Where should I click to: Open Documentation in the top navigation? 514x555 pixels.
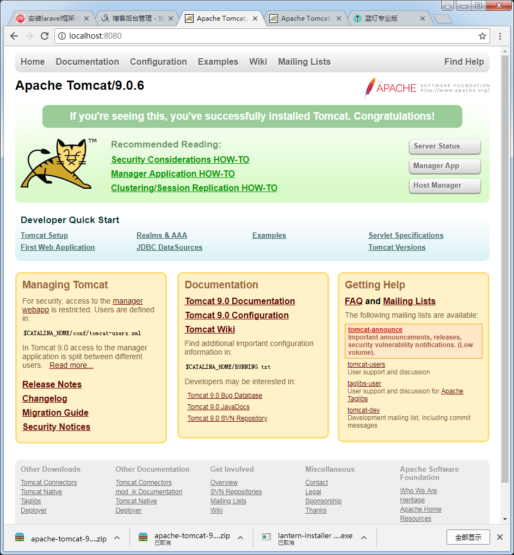click(88, 61)
